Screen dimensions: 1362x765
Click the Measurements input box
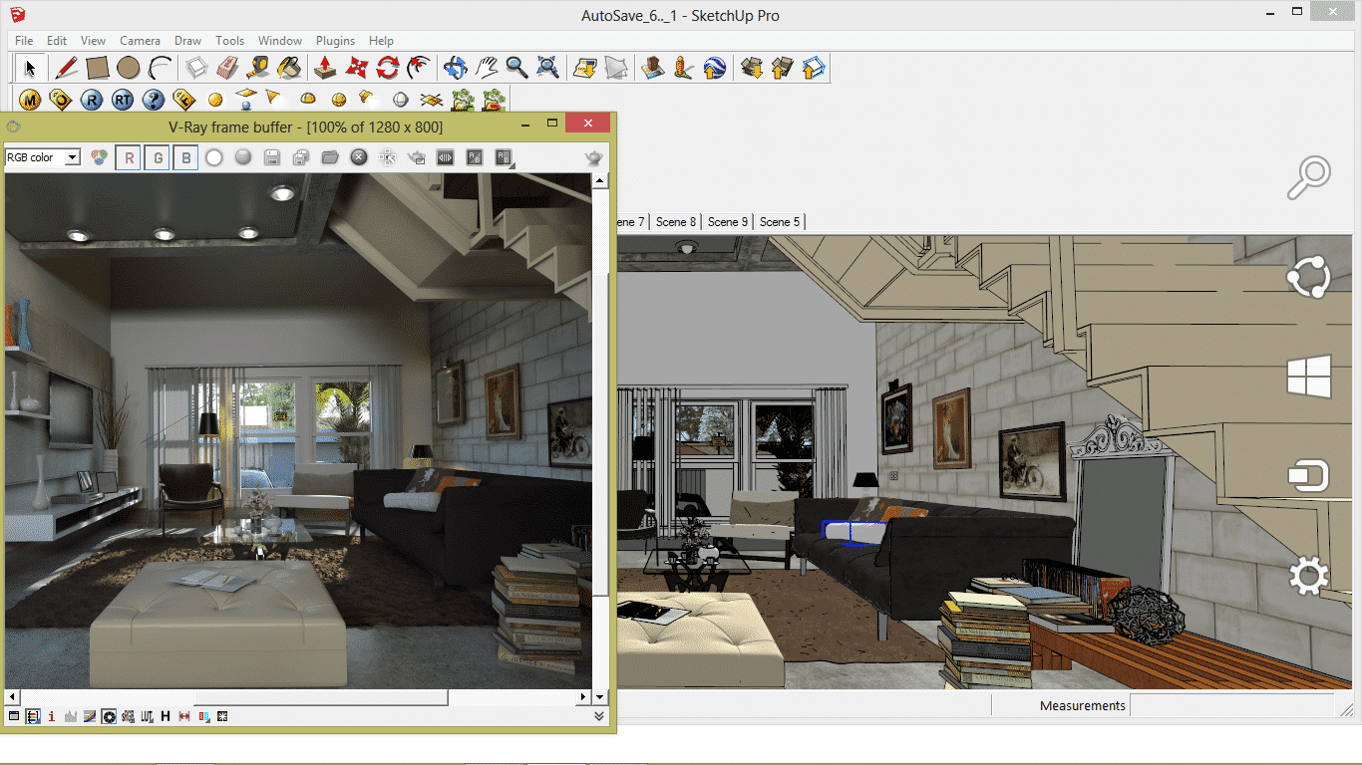1231,705
